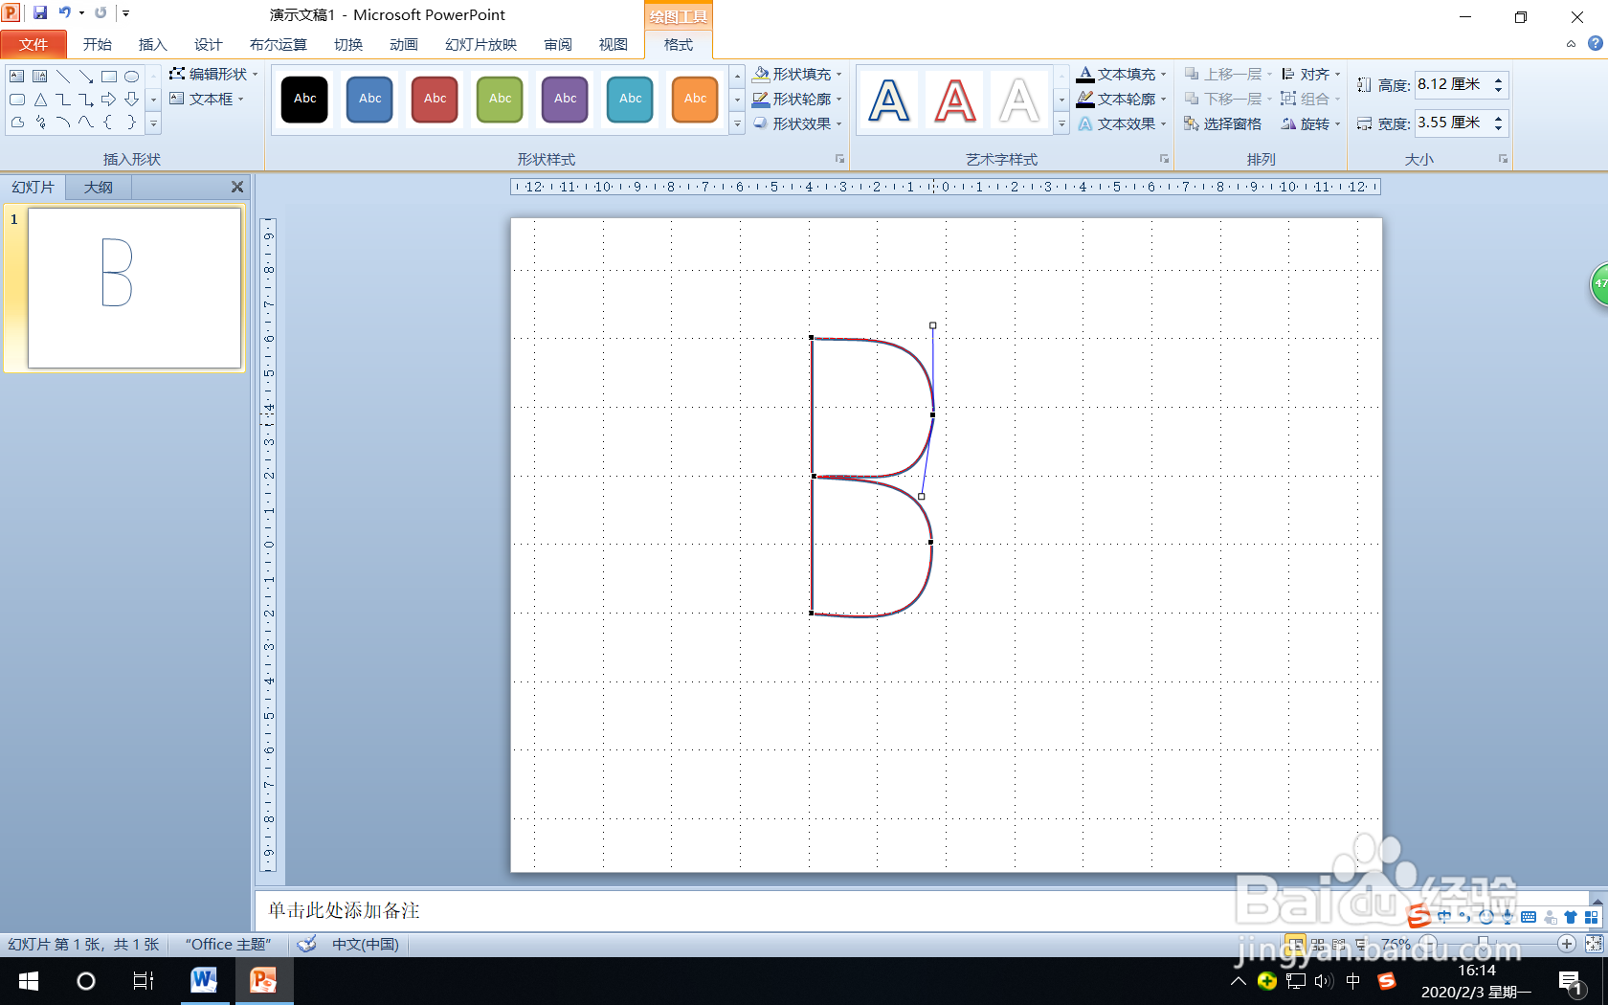Screen dimensions: 1608x1005
Task: Apply the black Abc shape style
Action: [x=305, y=100]
